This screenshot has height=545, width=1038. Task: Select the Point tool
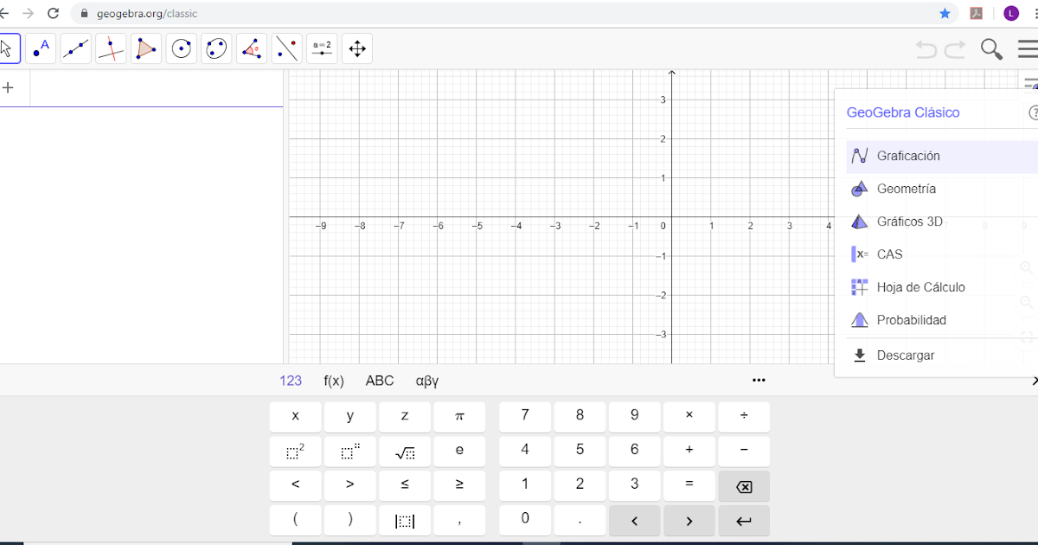pyautogui.click(x=40, y=48)
